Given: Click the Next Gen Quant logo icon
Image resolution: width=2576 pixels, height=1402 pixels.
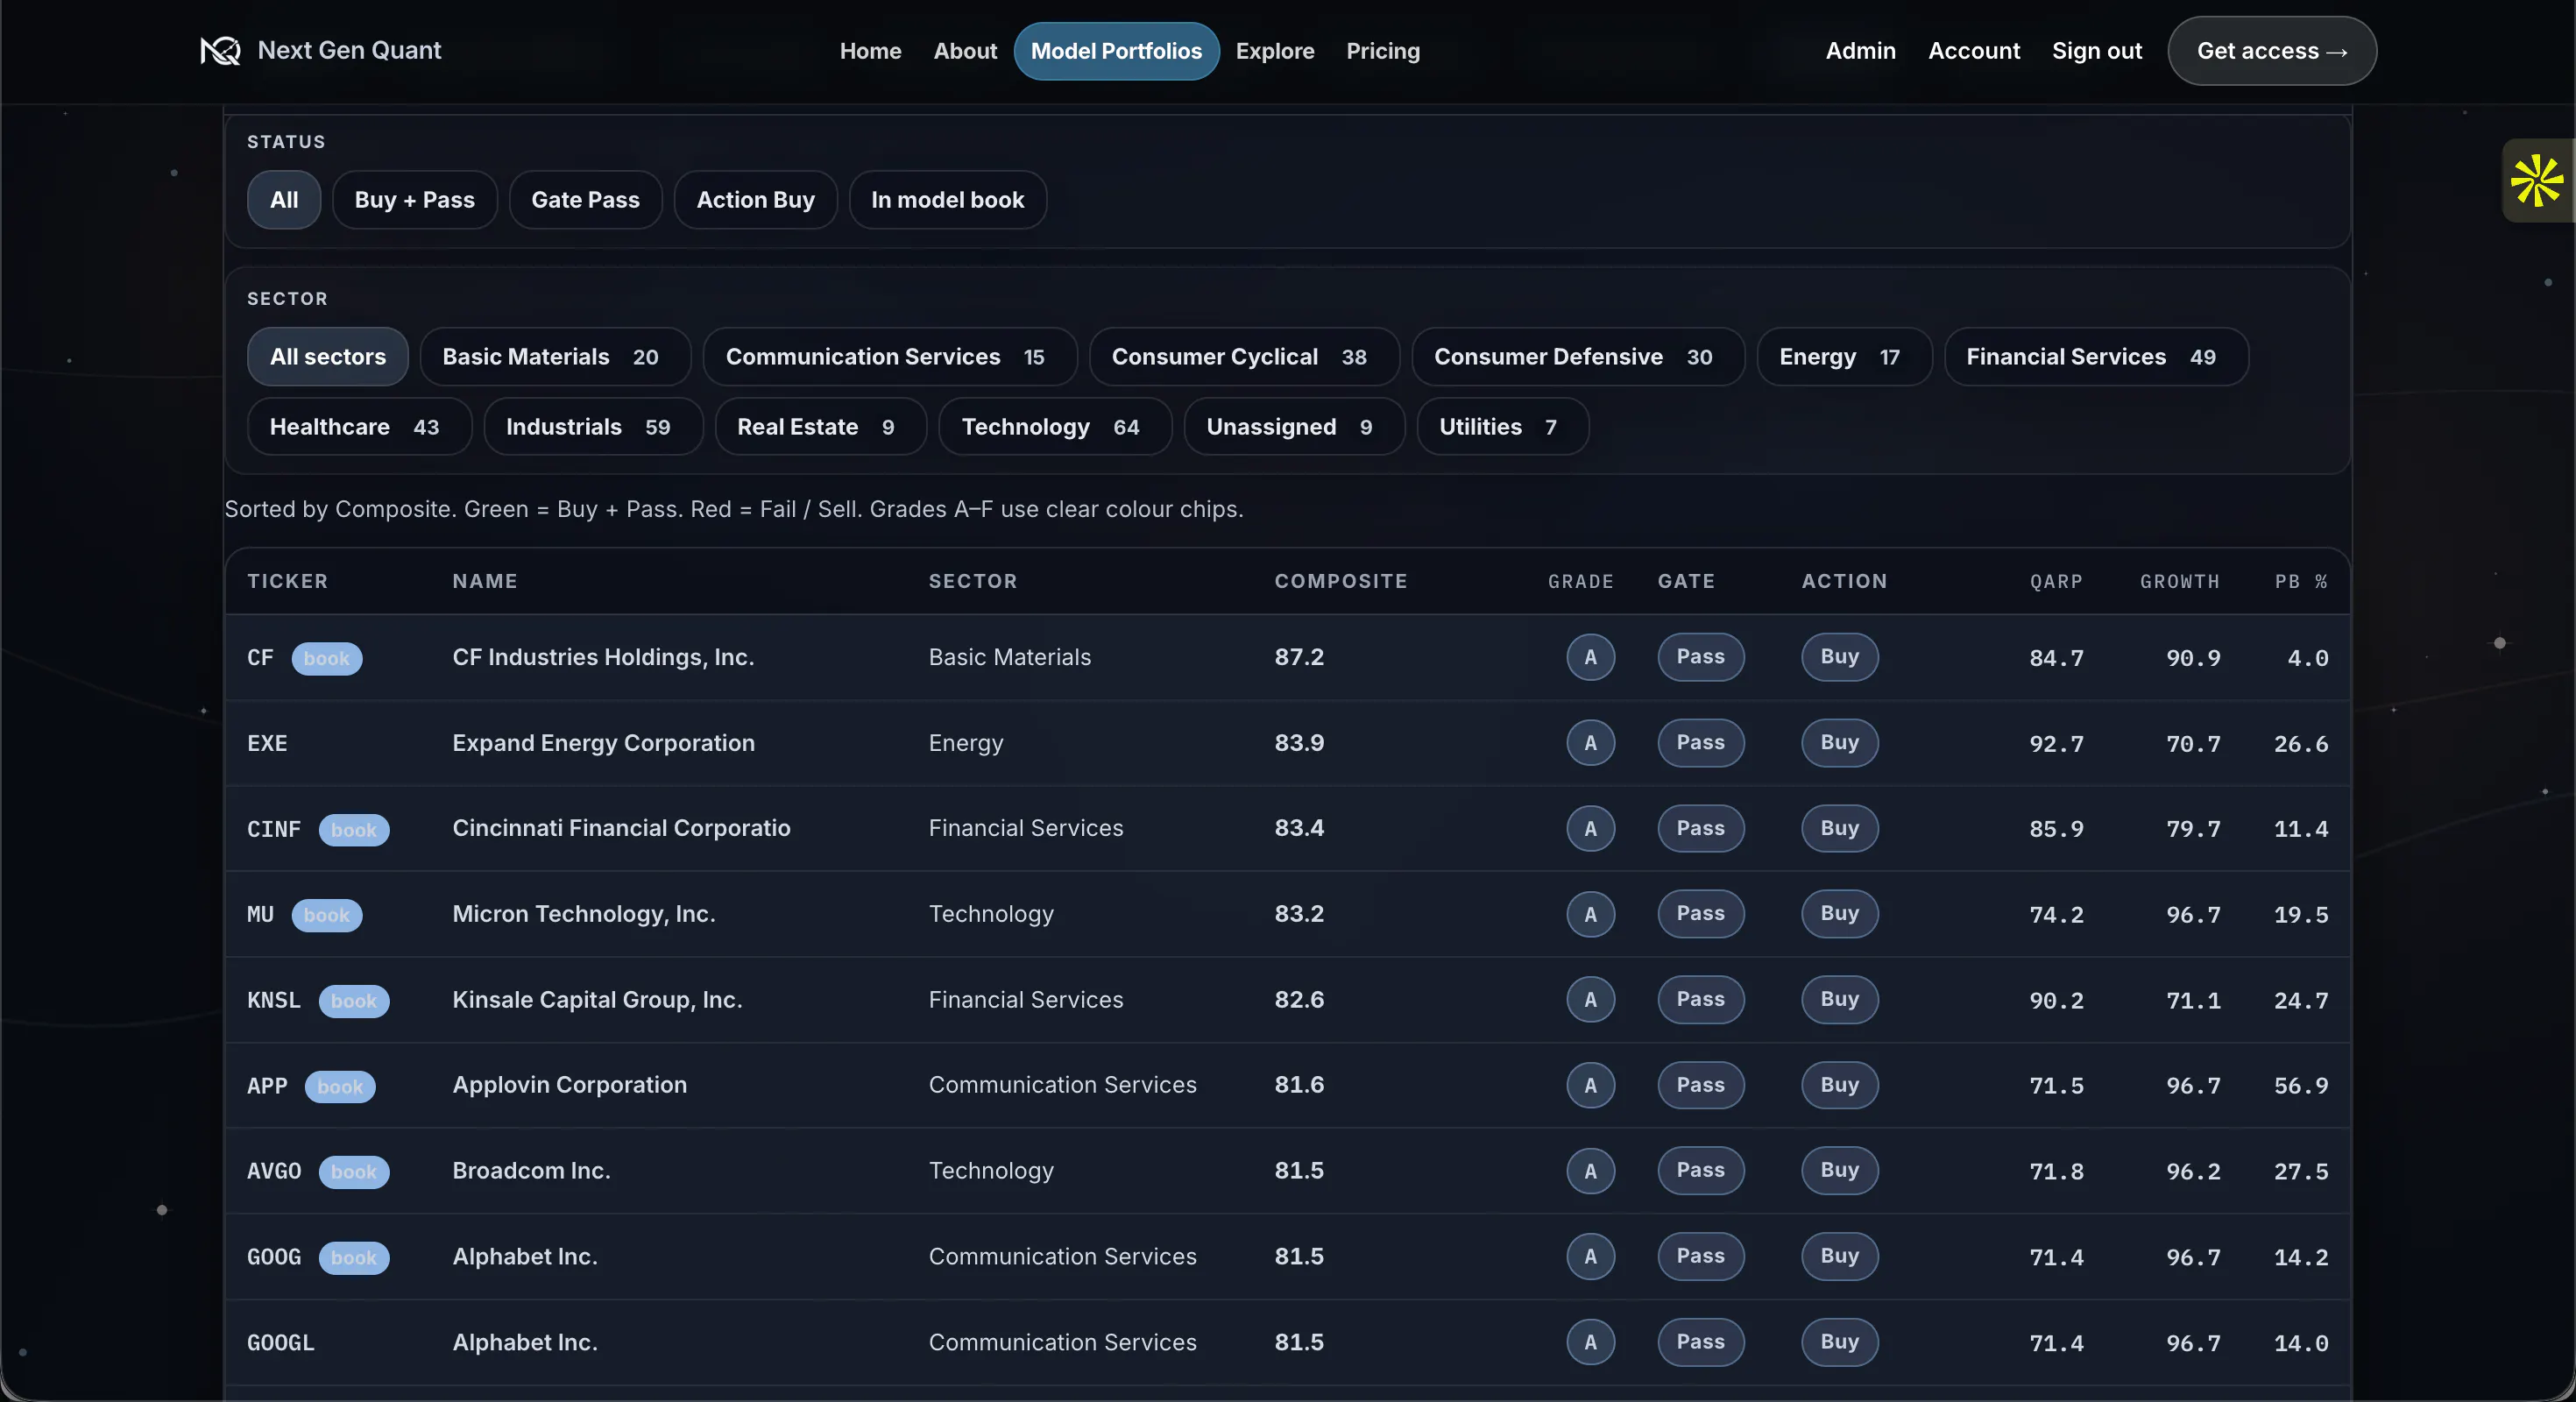Looking at the screenshot, I should point(220,51).
